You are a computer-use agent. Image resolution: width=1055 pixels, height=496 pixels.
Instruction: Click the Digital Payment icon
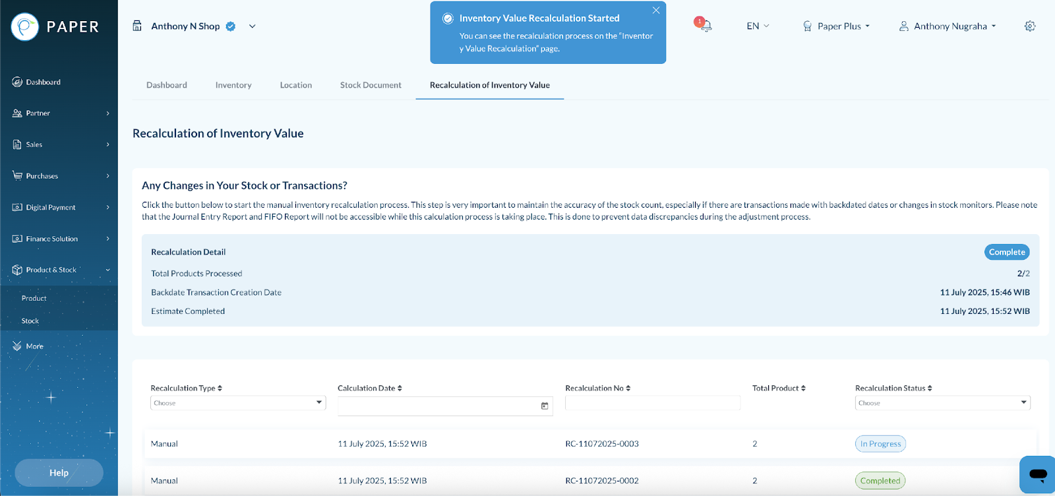17,207
